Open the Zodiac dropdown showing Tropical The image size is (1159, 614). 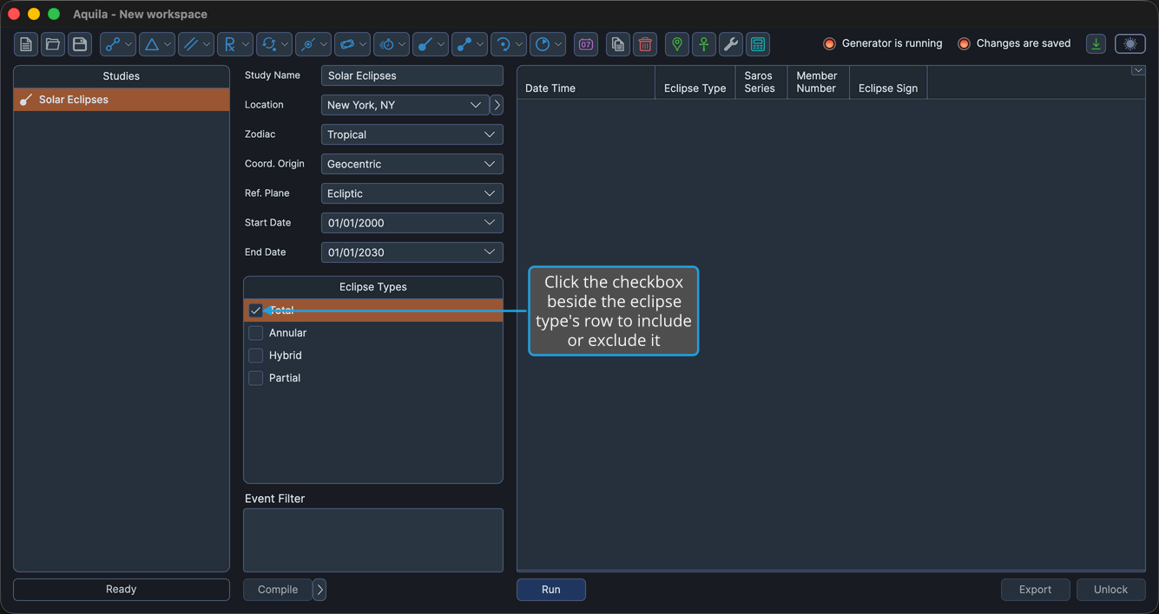click(412, 134)
